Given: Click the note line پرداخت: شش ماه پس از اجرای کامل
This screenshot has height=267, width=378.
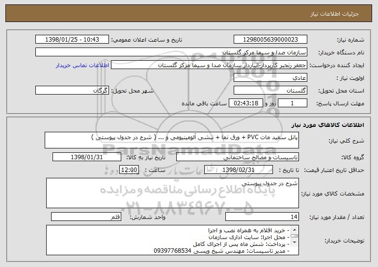Looking at the screenshot, I should pyautogui.click(x=241, y=244).
